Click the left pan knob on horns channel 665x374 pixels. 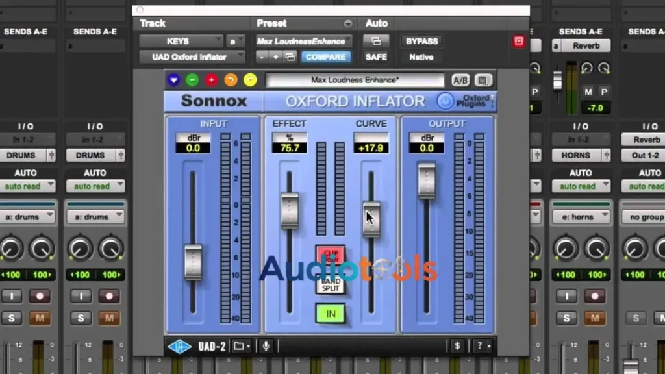click(x=566, y=249)
